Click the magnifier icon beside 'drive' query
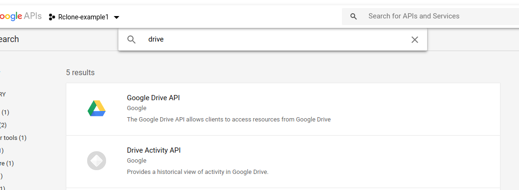519x190 pixels. pos(131,40)
